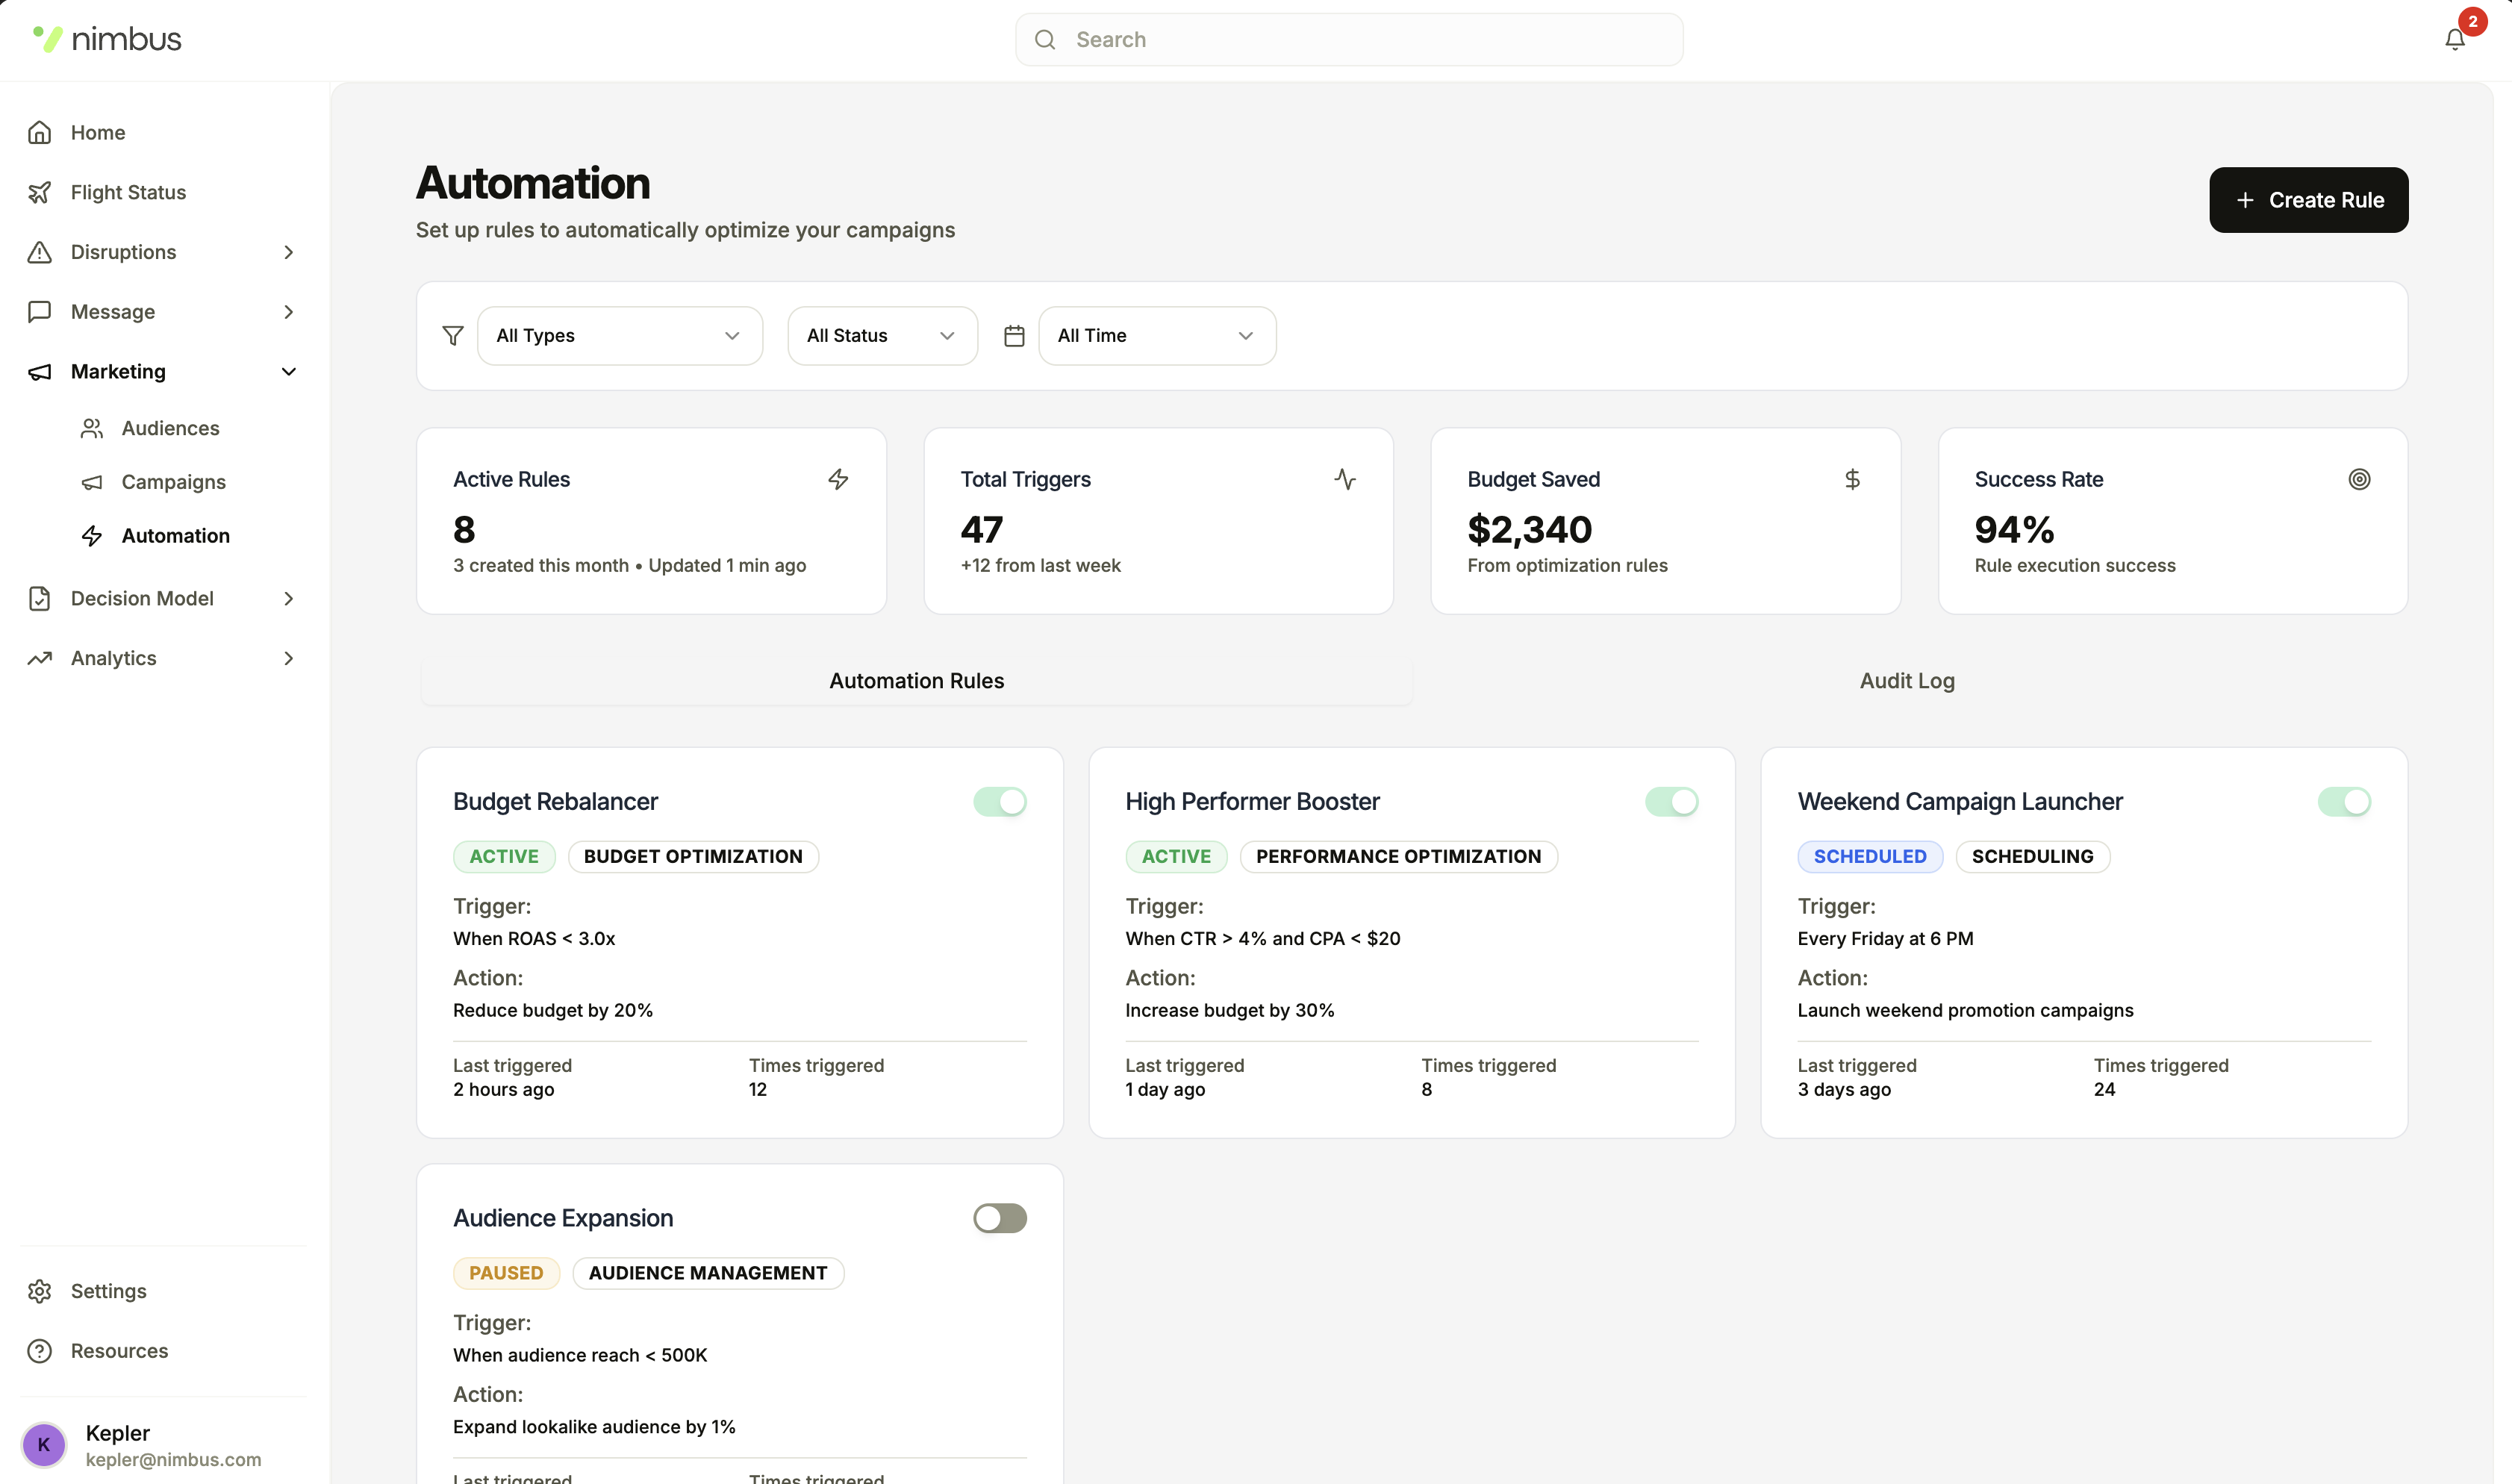Click the lightning bolt on Active Rules card
Screen dimensions: 2512x1484
[x=838, y=479]
